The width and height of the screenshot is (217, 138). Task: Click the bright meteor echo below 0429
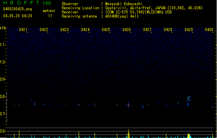[x=189, y=99]
